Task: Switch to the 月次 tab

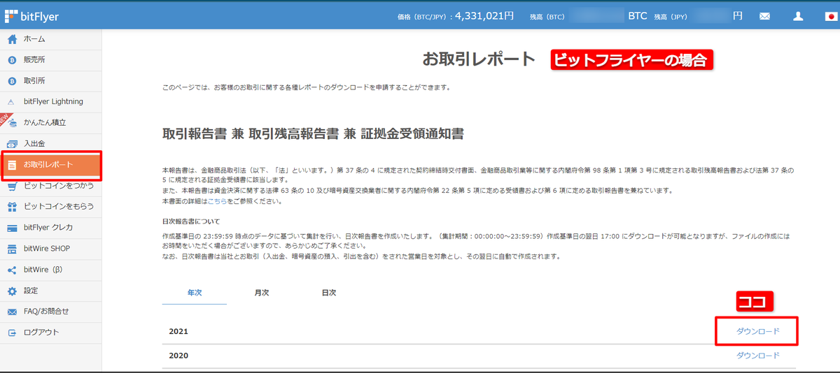Action: coord(262,293)
